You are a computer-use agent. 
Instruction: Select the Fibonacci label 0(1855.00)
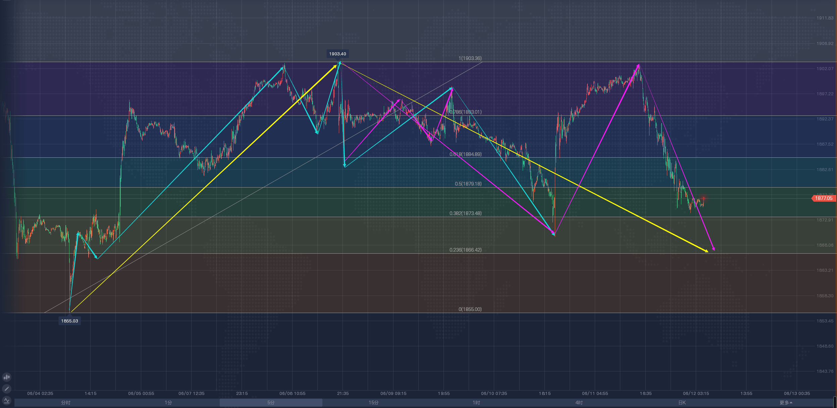(x=470, y=309)
